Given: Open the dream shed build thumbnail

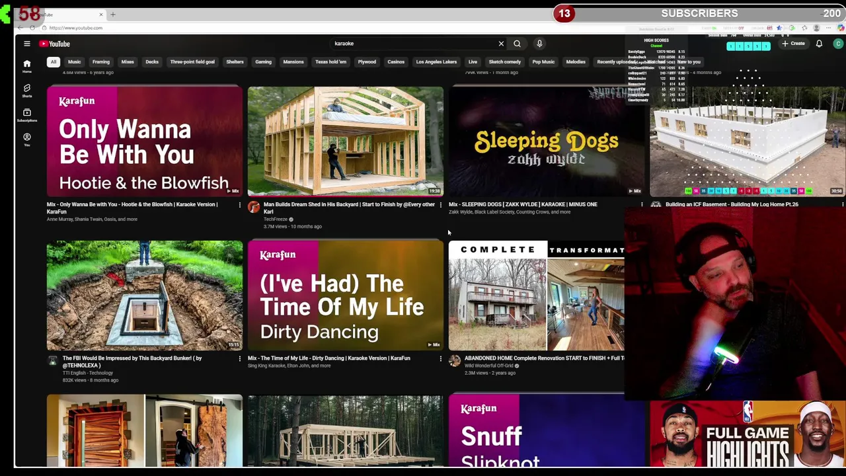Looking at the screenshot, I should coord(346,141).
